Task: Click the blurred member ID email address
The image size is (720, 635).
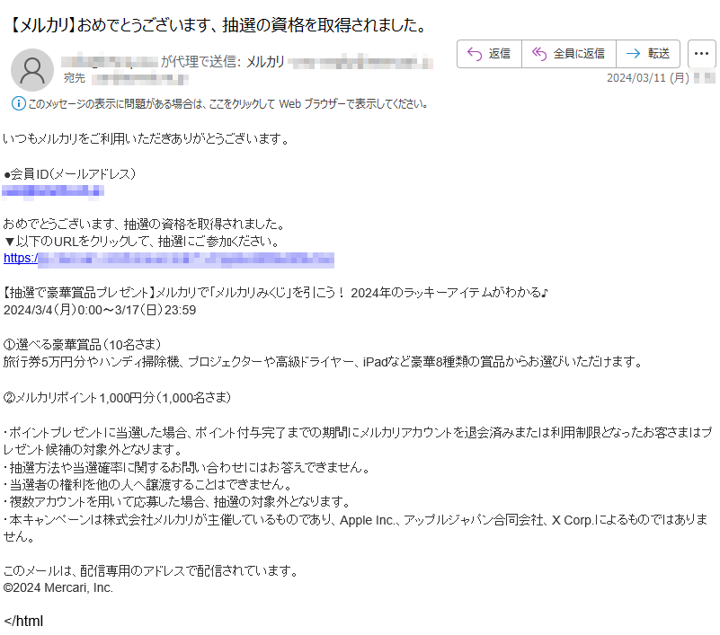Action: tap(53, 191)
